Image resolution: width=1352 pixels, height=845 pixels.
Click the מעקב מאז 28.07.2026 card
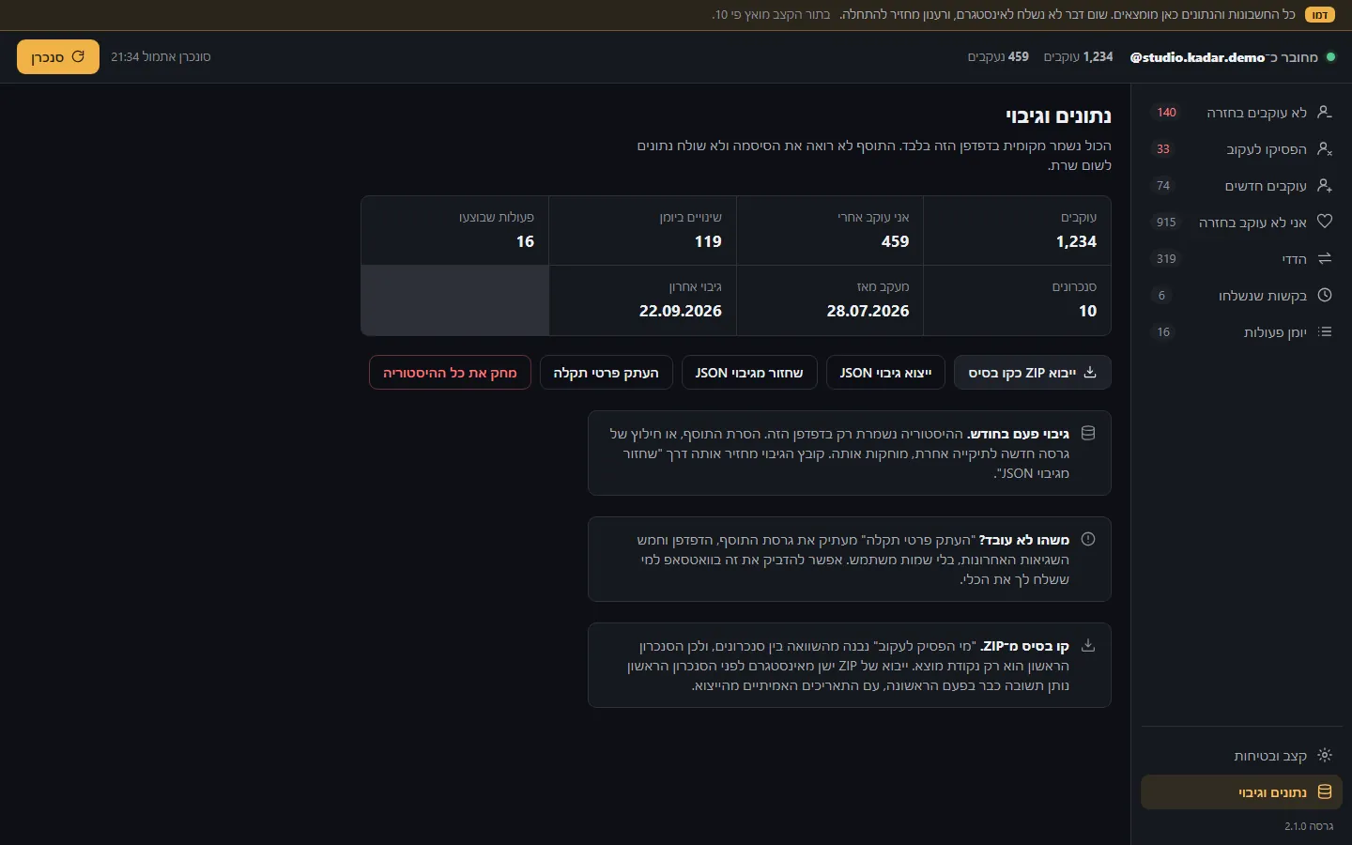830,300
